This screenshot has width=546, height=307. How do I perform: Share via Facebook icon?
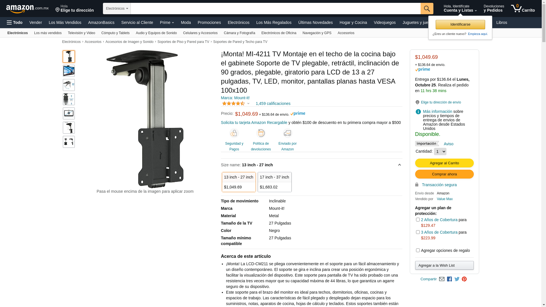tap(449, 279)
